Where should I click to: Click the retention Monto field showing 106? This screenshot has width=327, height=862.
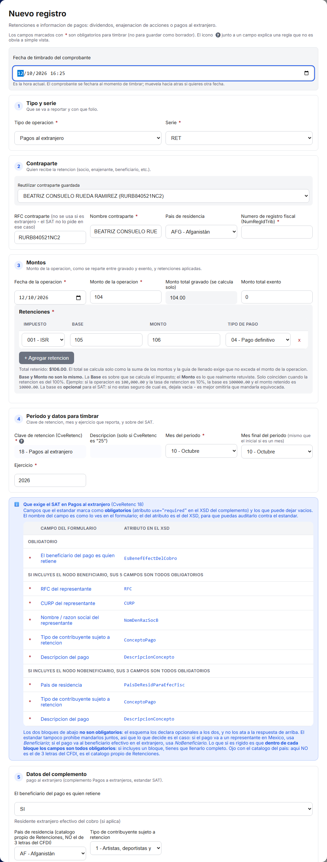pos(184,340)
